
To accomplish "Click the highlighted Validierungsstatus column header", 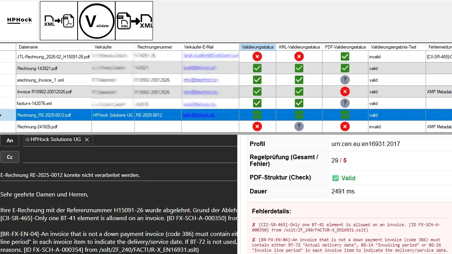I will coord(257,47).
